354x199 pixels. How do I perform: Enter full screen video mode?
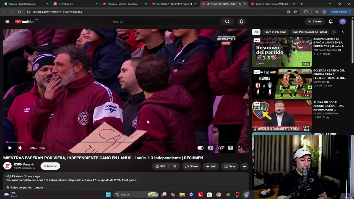(240, 148)
